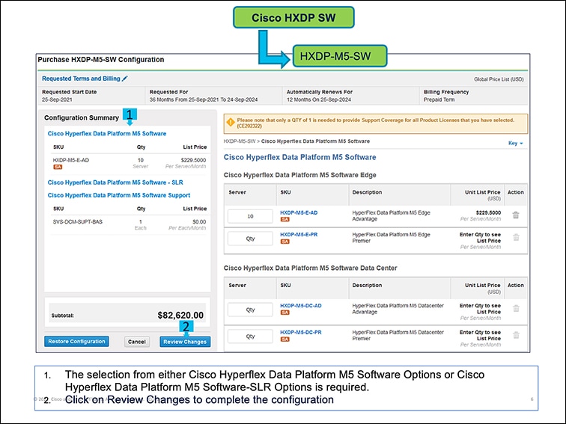Click subtotal value $82,620.00
This screenshot has width=566, height=424.
coord(180,315)
